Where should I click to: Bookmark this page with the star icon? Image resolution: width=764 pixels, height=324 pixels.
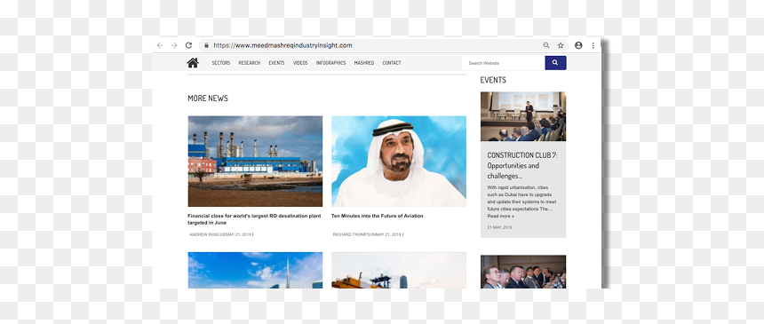pos(561,45)
